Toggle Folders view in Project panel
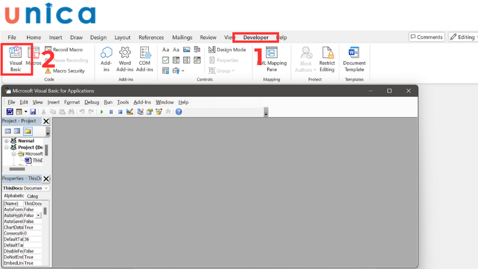 pyautogui.click(x=27, y=131)
